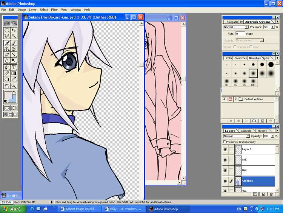Select the Paintbrush tool
The image size is (283, 213).
click(x=14, y=43)
